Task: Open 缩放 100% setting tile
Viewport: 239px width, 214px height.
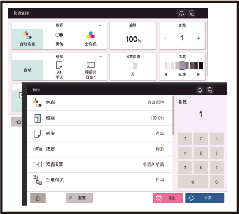Action: (x=133, y=36)
